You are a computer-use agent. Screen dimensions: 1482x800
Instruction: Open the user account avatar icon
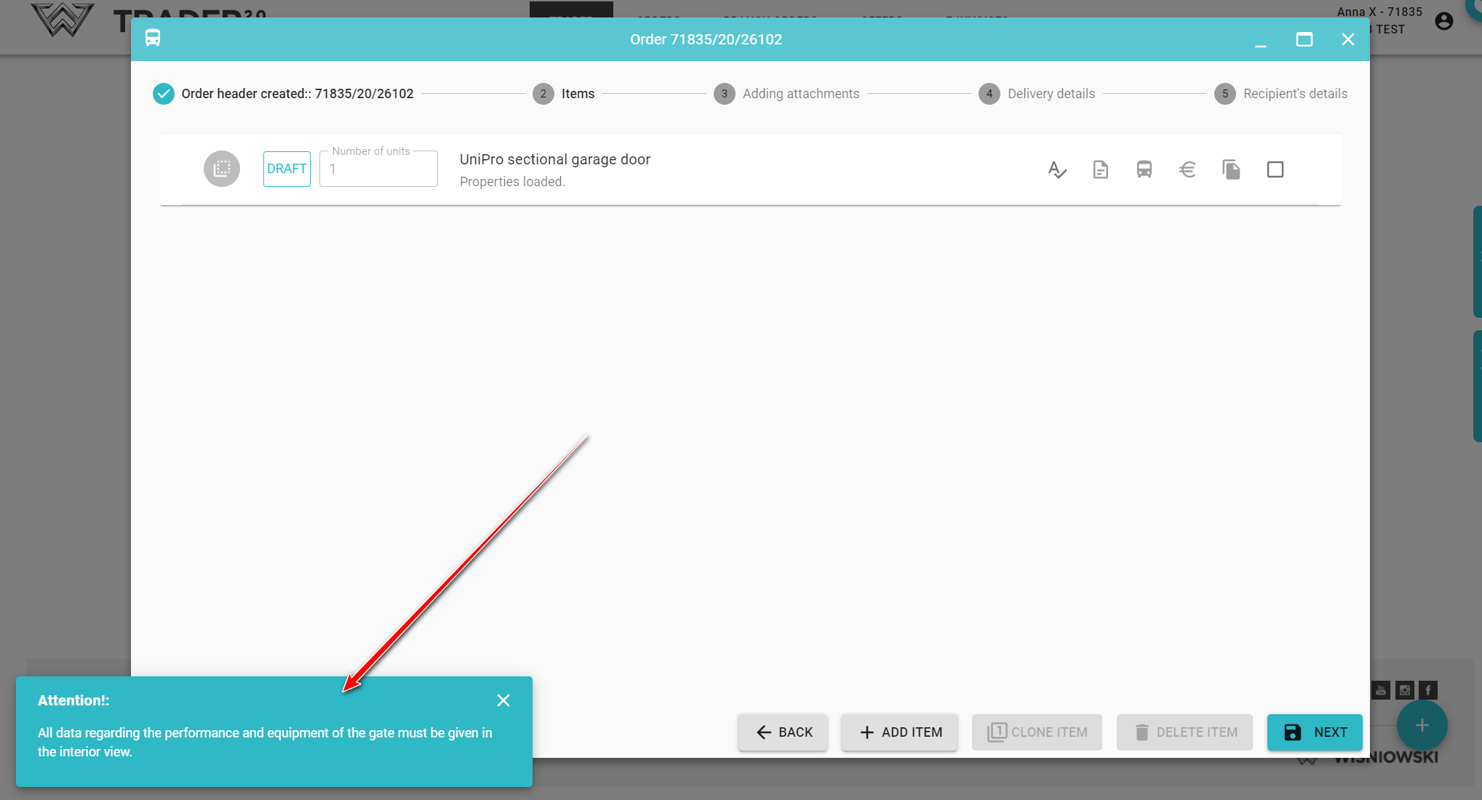tap(1443, 21)
